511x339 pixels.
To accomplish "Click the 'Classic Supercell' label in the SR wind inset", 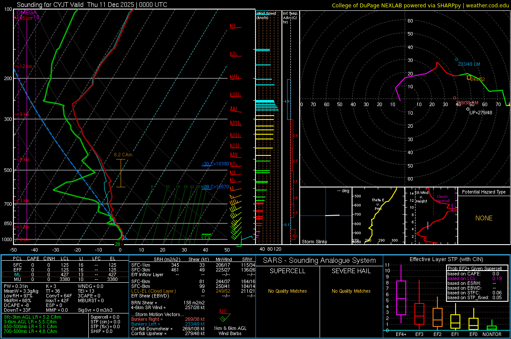I will coord(442,199).
